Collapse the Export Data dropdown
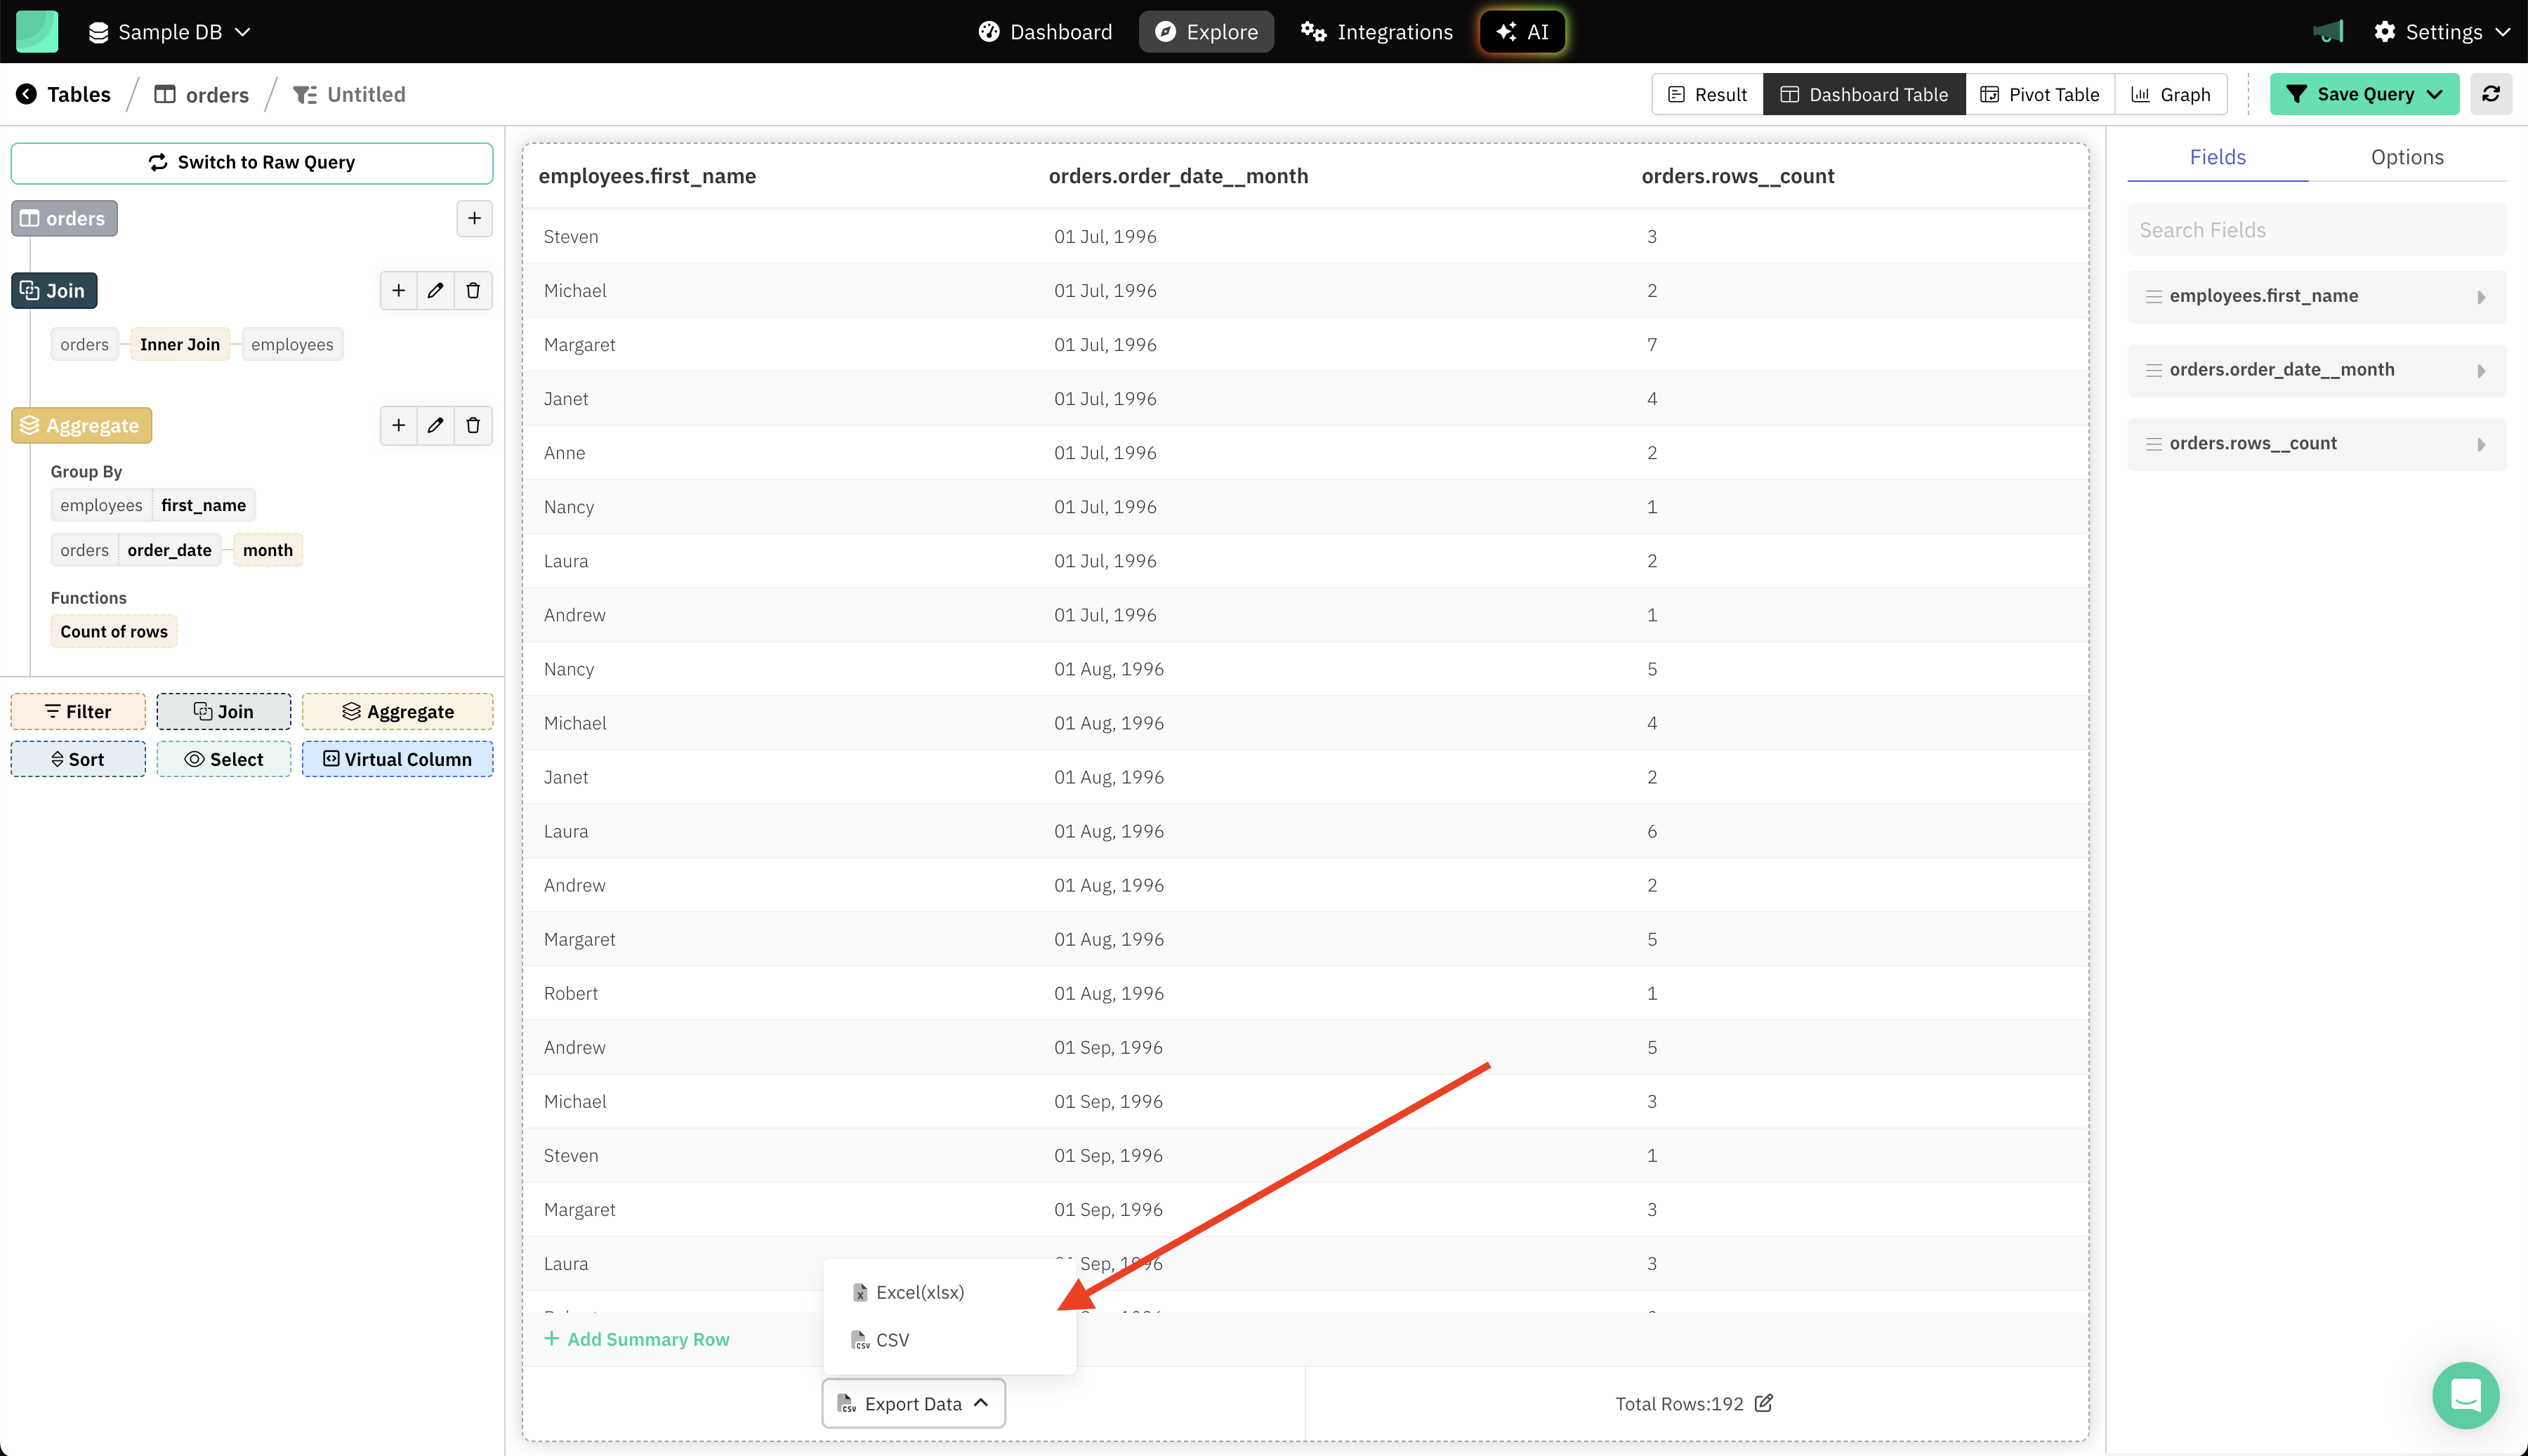 click(913, 1403)
